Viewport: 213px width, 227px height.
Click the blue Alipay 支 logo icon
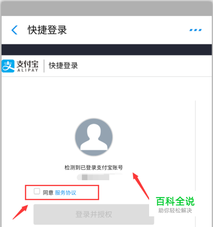8,66
